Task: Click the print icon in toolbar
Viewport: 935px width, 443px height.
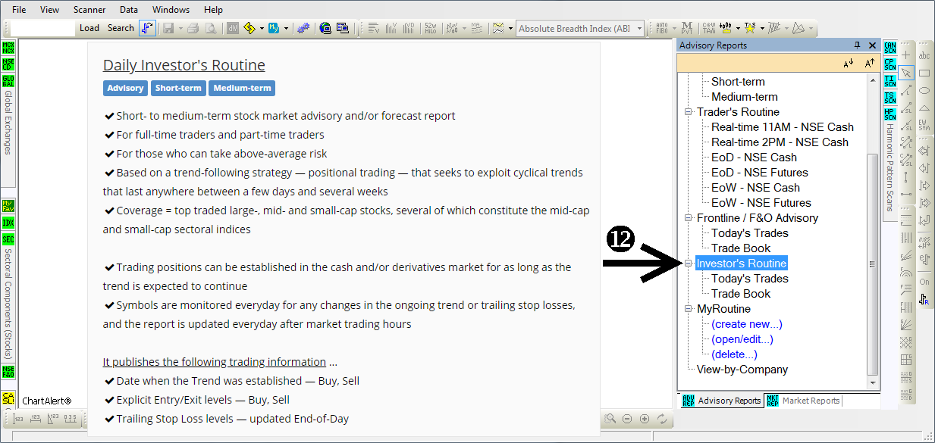Action: coord(193,28)
